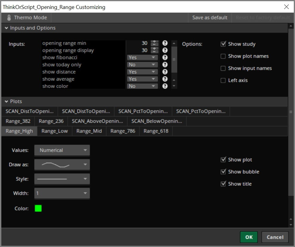Switch to the Range_236 plot tab
Screen dimensions: 295x247
pyautogui.click(x=51, y=121)
